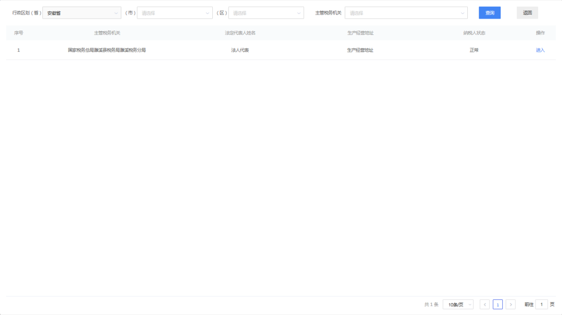
Task: Click the district dropdown chevron arrow
Action: (299, 13)
